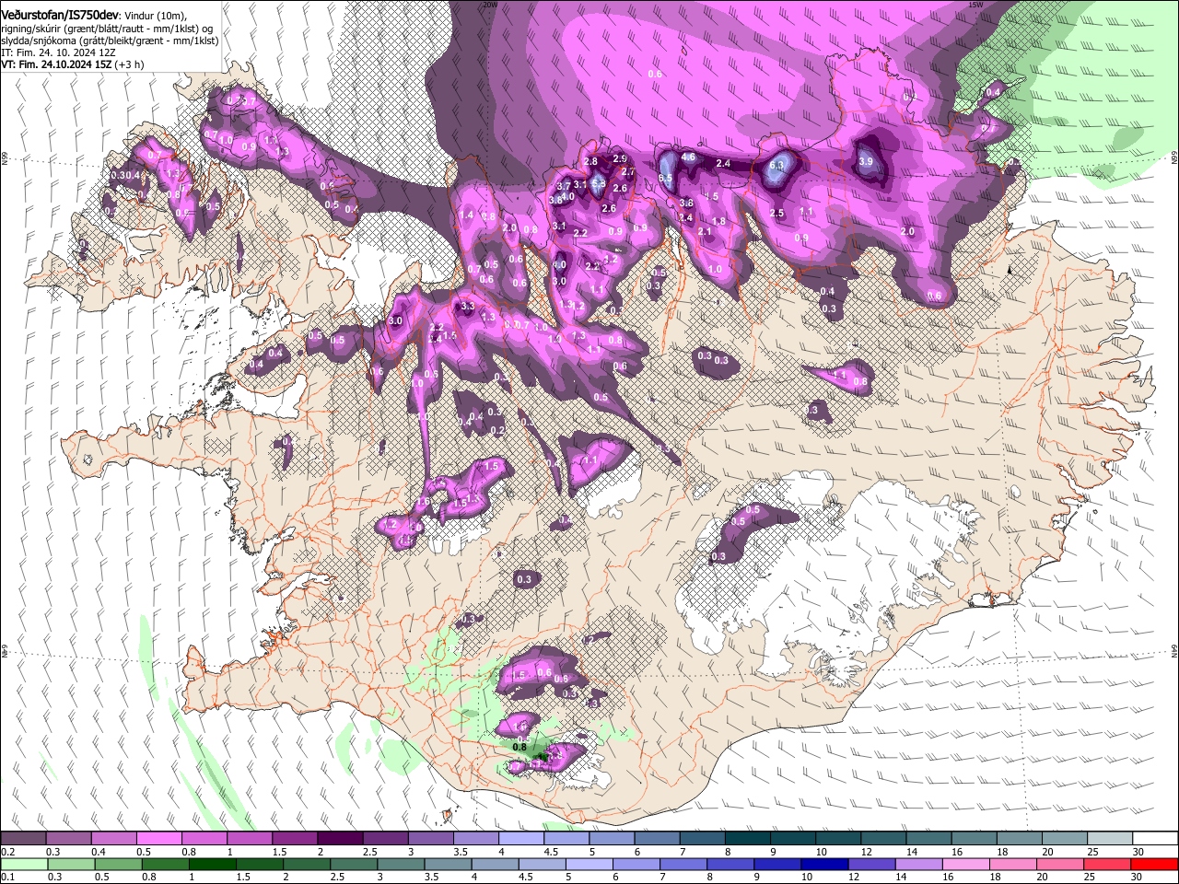Pick the 0.2 to 0.3 dull plum snow legend swatch
Screen dimensions: 1179x884
[x=23, y=839]
